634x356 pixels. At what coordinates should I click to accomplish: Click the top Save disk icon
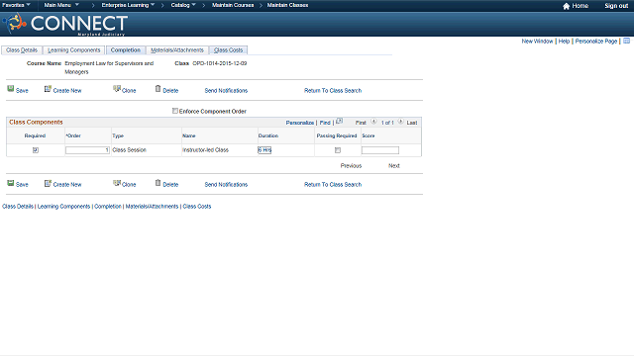(x=11, y=89)
